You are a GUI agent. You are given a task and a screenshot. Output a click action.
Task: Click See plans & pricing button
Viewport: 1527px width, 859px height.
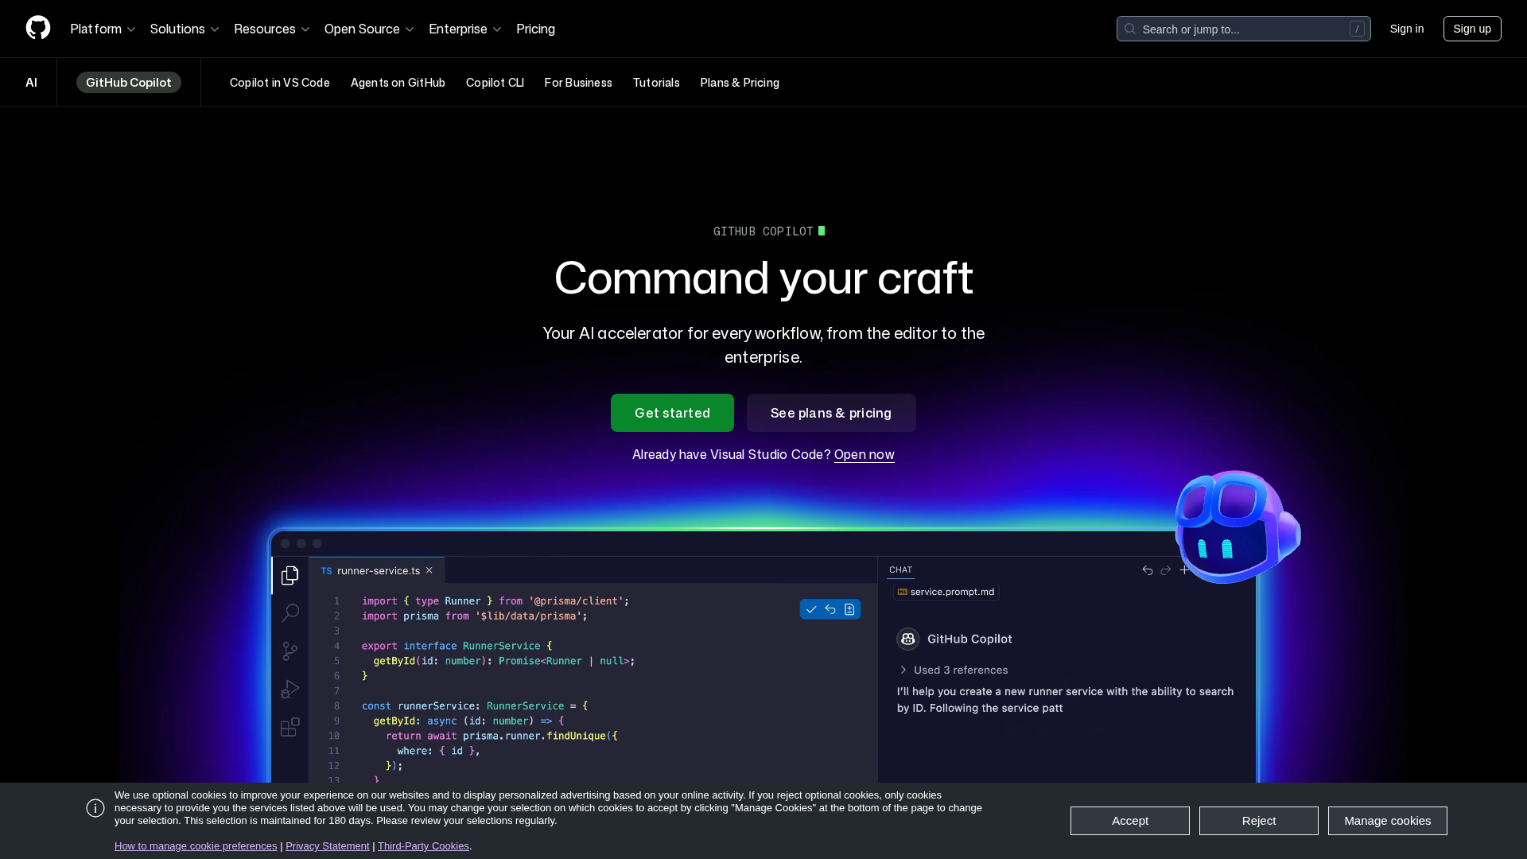coord(831,413)
